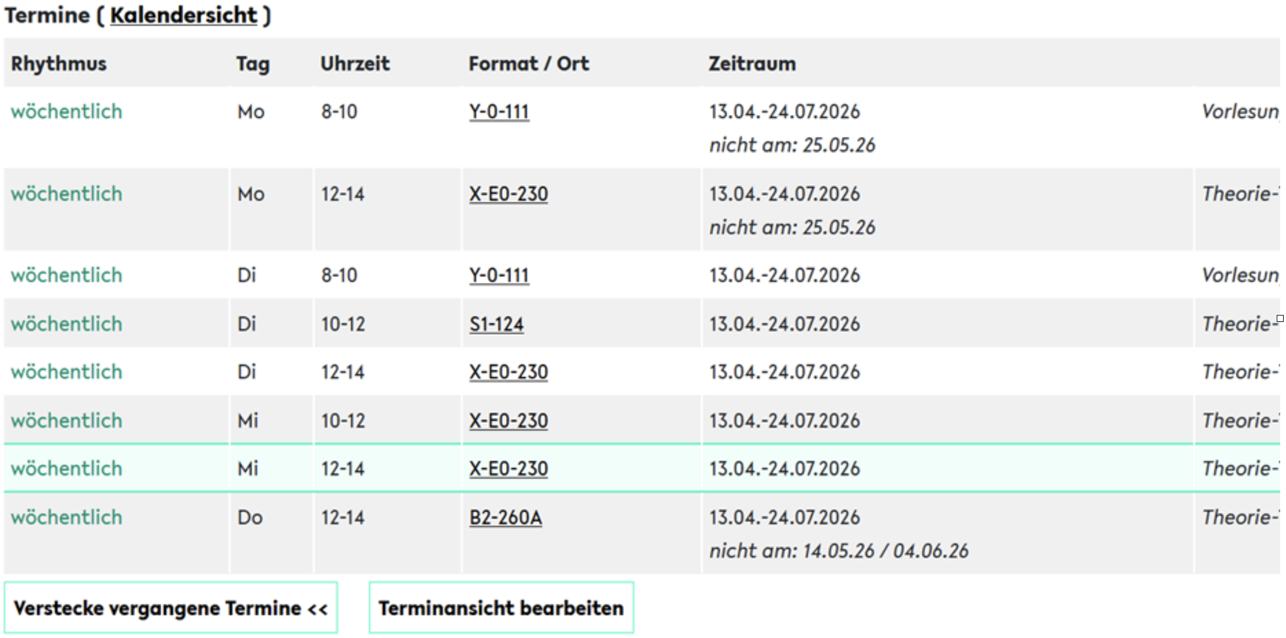Open room Y-0-111 for Monday 8-10
The image size is (1286, 638).
[x=499, y=111]
